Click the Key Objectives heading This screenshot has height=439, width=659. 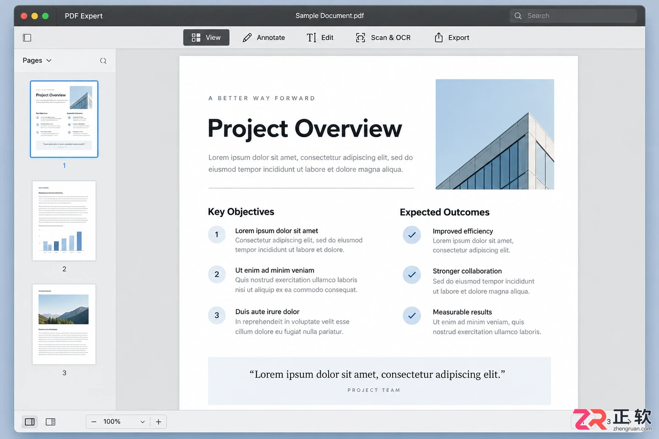click(x=241, y=212)
